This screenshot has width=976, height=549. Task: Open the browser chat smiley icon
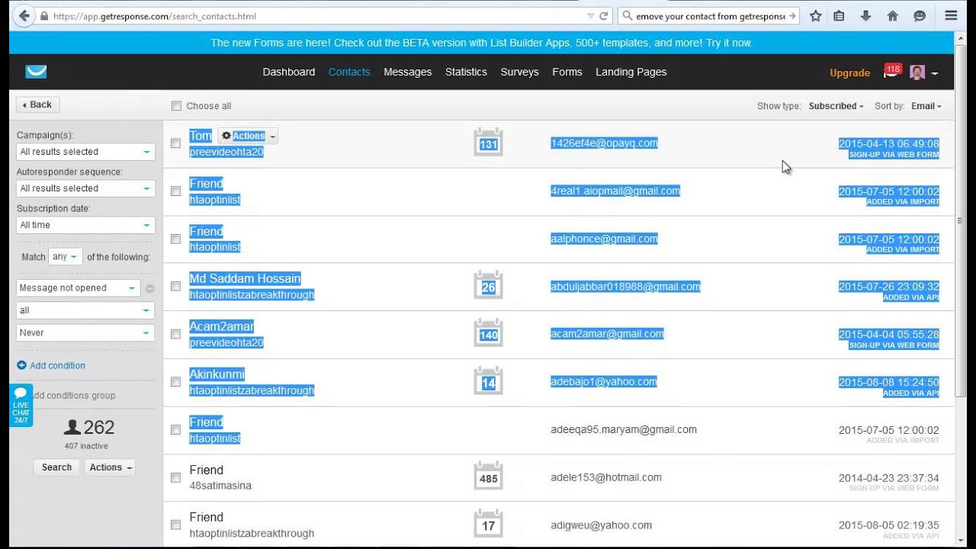pos(920,16)
